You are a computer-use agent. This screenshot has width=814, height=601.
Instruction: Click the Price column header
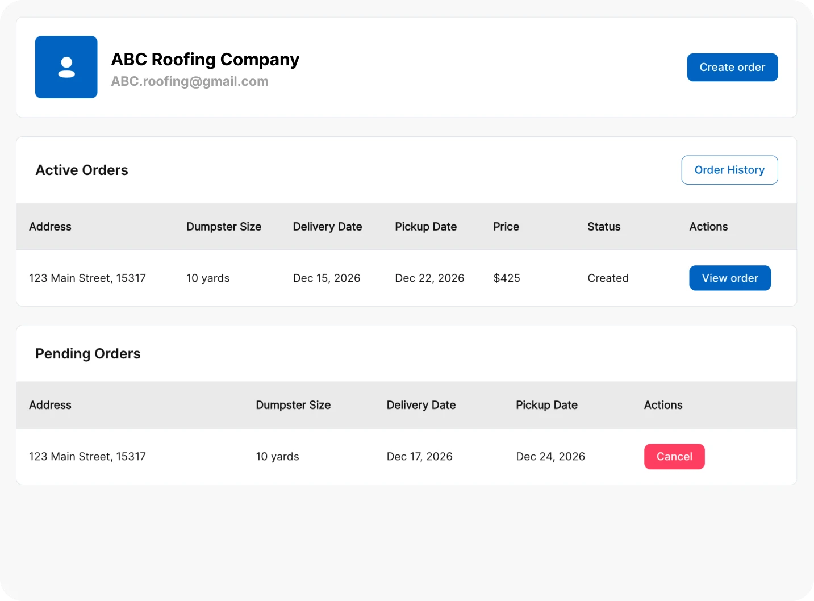click(506, 227)
